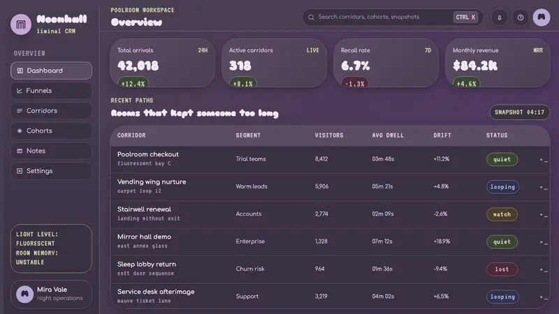Open the Dashboard sidebar item
The width and height of the screenshot is (559, 314).
pos(51,70)
